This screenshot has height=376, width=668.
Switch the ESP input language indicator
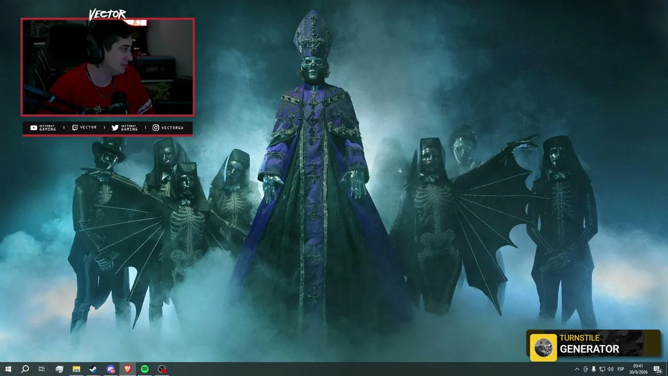point(621,369)
